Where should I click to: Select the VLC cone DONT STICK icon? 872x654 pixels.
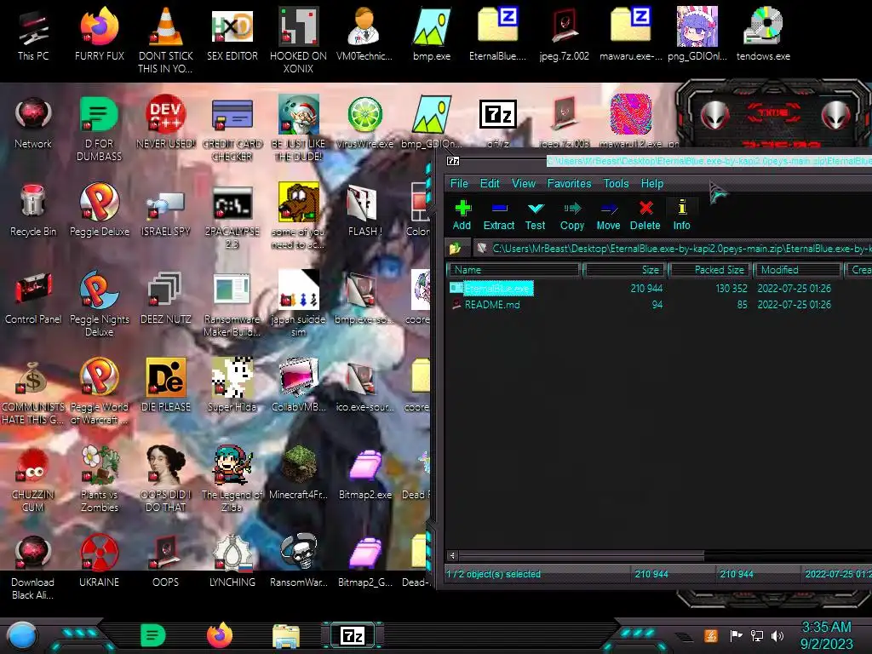[166, 40]
